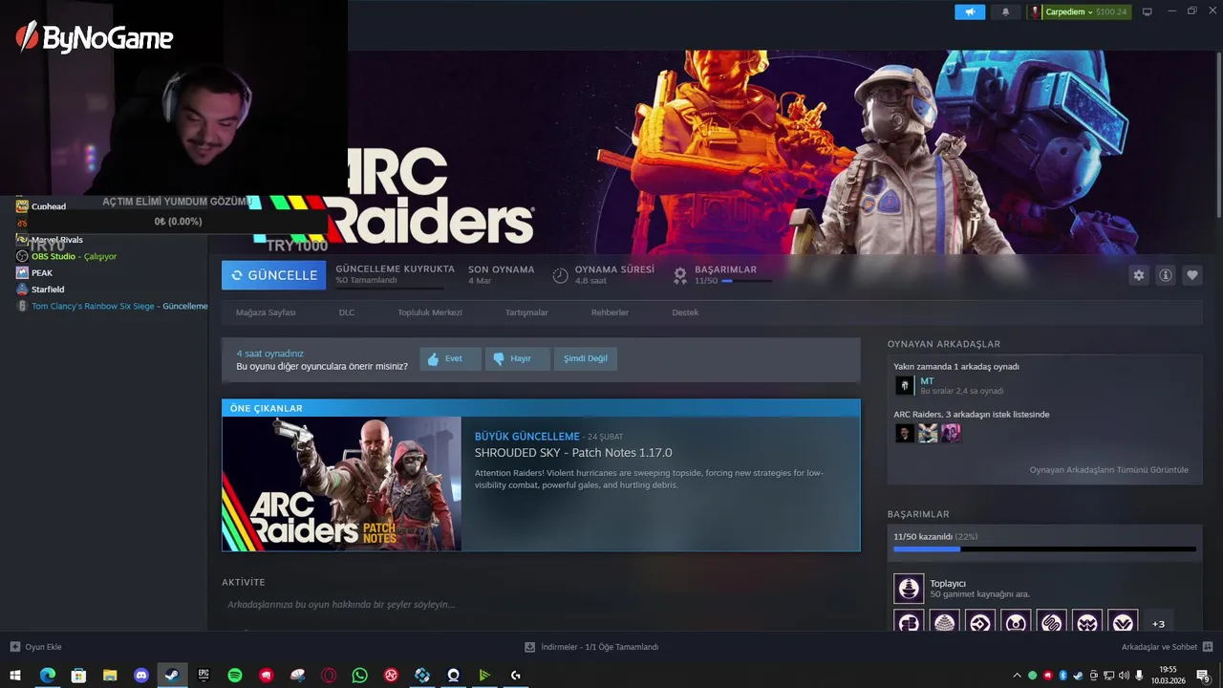Click the Carpediem profile avatar
The width and height of the screenshot is (1223, 688).
tap(1035, 12)
